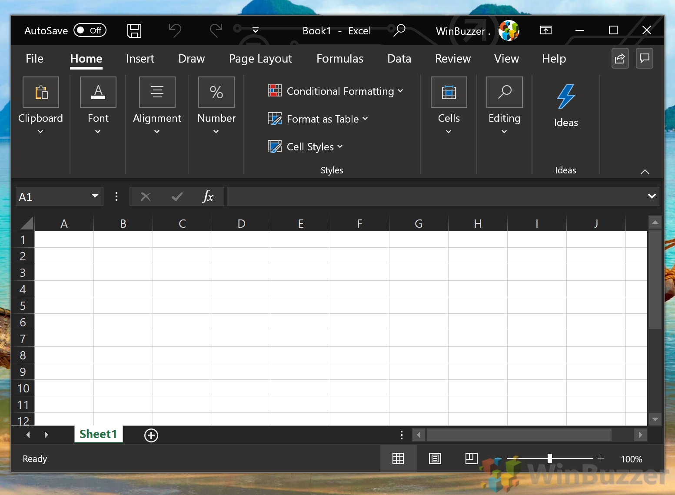Click the Select All corner triangle

pyautogui.click(x=27, y=223)
